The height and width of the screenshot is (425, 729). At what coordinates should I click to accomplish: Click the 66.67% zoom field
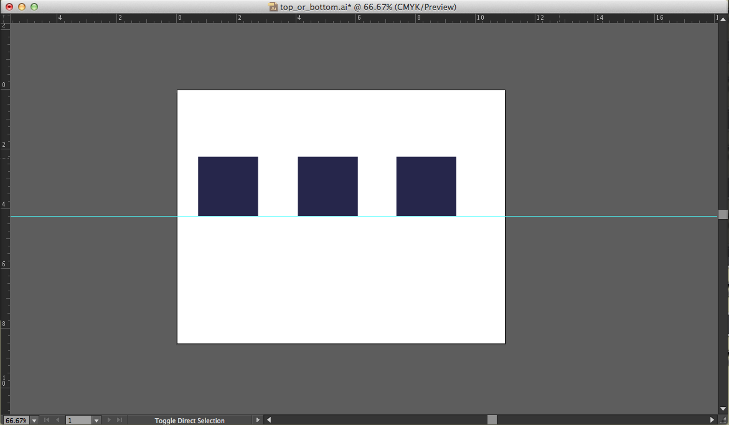[16, 421]
